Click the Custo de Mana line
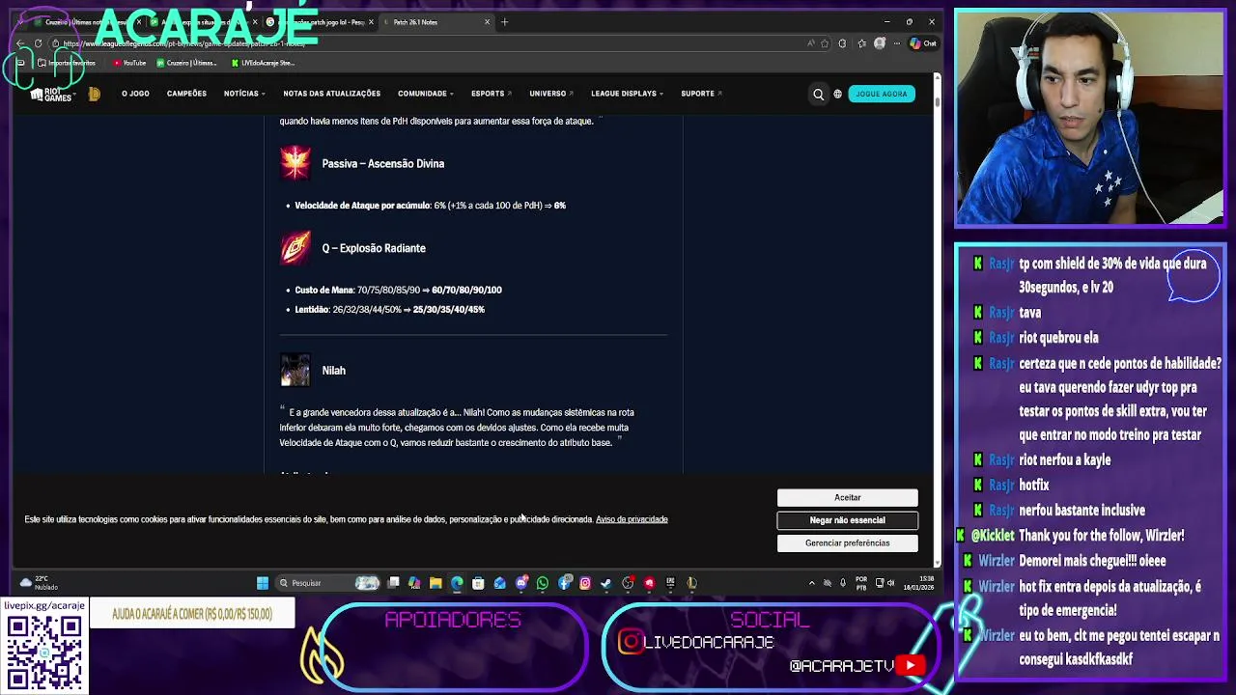 click(x=398, y=290)
